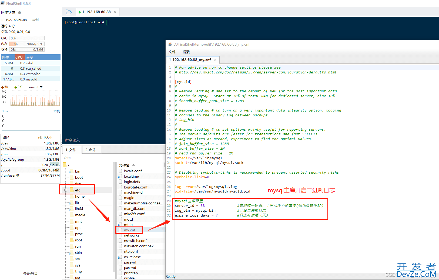This screenshot has width=439, height=280.
Task: Select the nsswitch.conf.bak file
Action: 139,246
